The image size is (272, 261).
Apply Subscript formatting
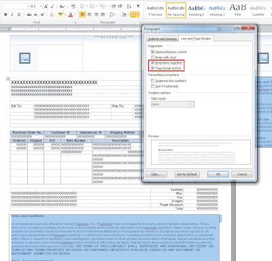36,14
